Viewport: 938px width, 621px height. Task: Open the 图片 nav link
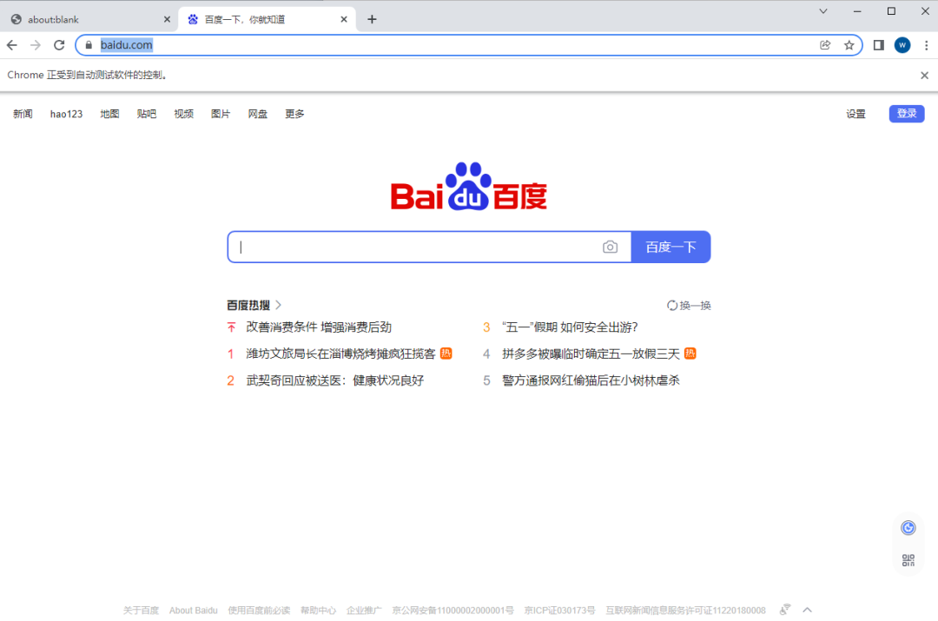click(x=221, y=114)
